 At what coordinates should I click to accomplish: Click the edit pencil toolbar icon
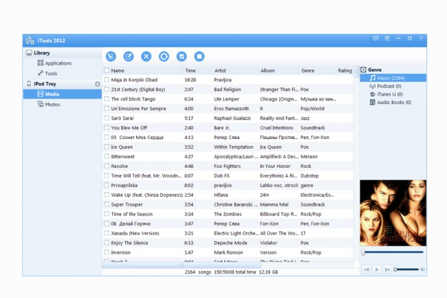point(129,56)
